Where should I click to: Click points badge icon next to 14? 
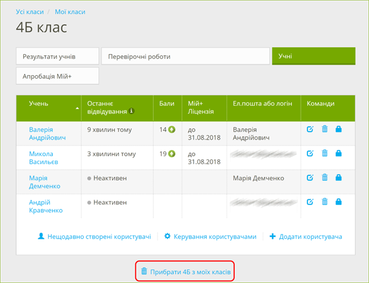(172, 129)
